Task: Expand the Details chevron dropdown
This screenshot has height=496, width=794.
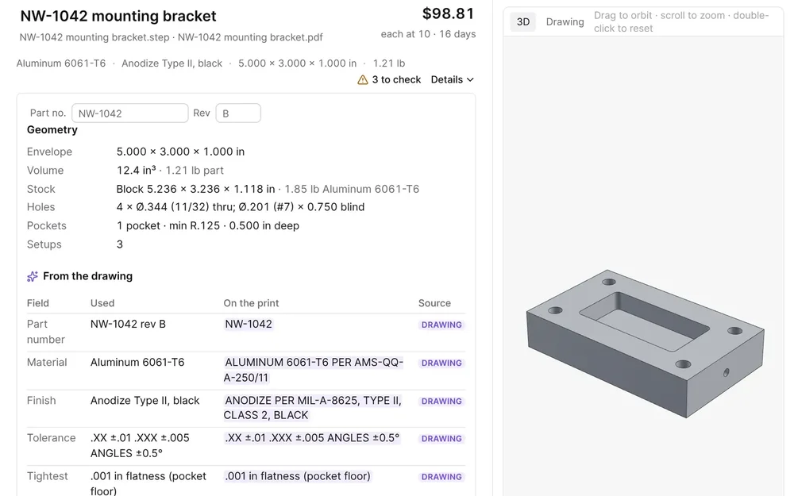Action: coord(453,80)
